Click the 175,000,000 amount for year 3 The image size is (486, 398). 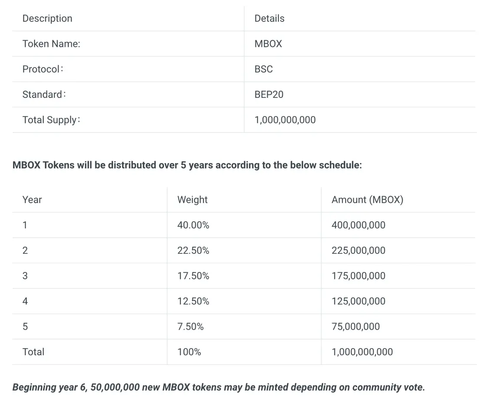(358, 276)
